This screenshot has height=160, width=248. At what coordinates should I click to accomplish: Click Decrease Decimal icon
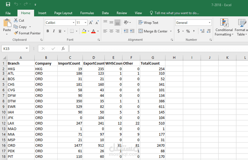click(x=209, y=31)
